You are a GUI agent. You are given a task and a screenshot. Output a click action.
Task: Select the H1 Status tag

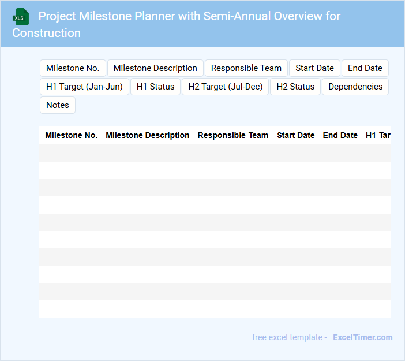[155, 87]
